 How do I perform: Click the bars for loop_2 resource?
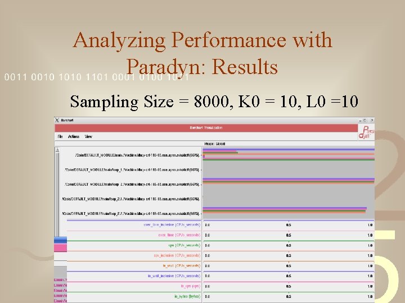[x=289, y=181]
